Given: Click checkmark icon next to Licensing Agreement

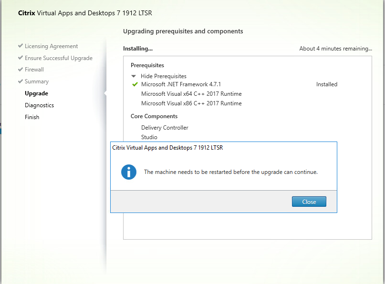Looking at the screenshot, I should pos(21,46).
